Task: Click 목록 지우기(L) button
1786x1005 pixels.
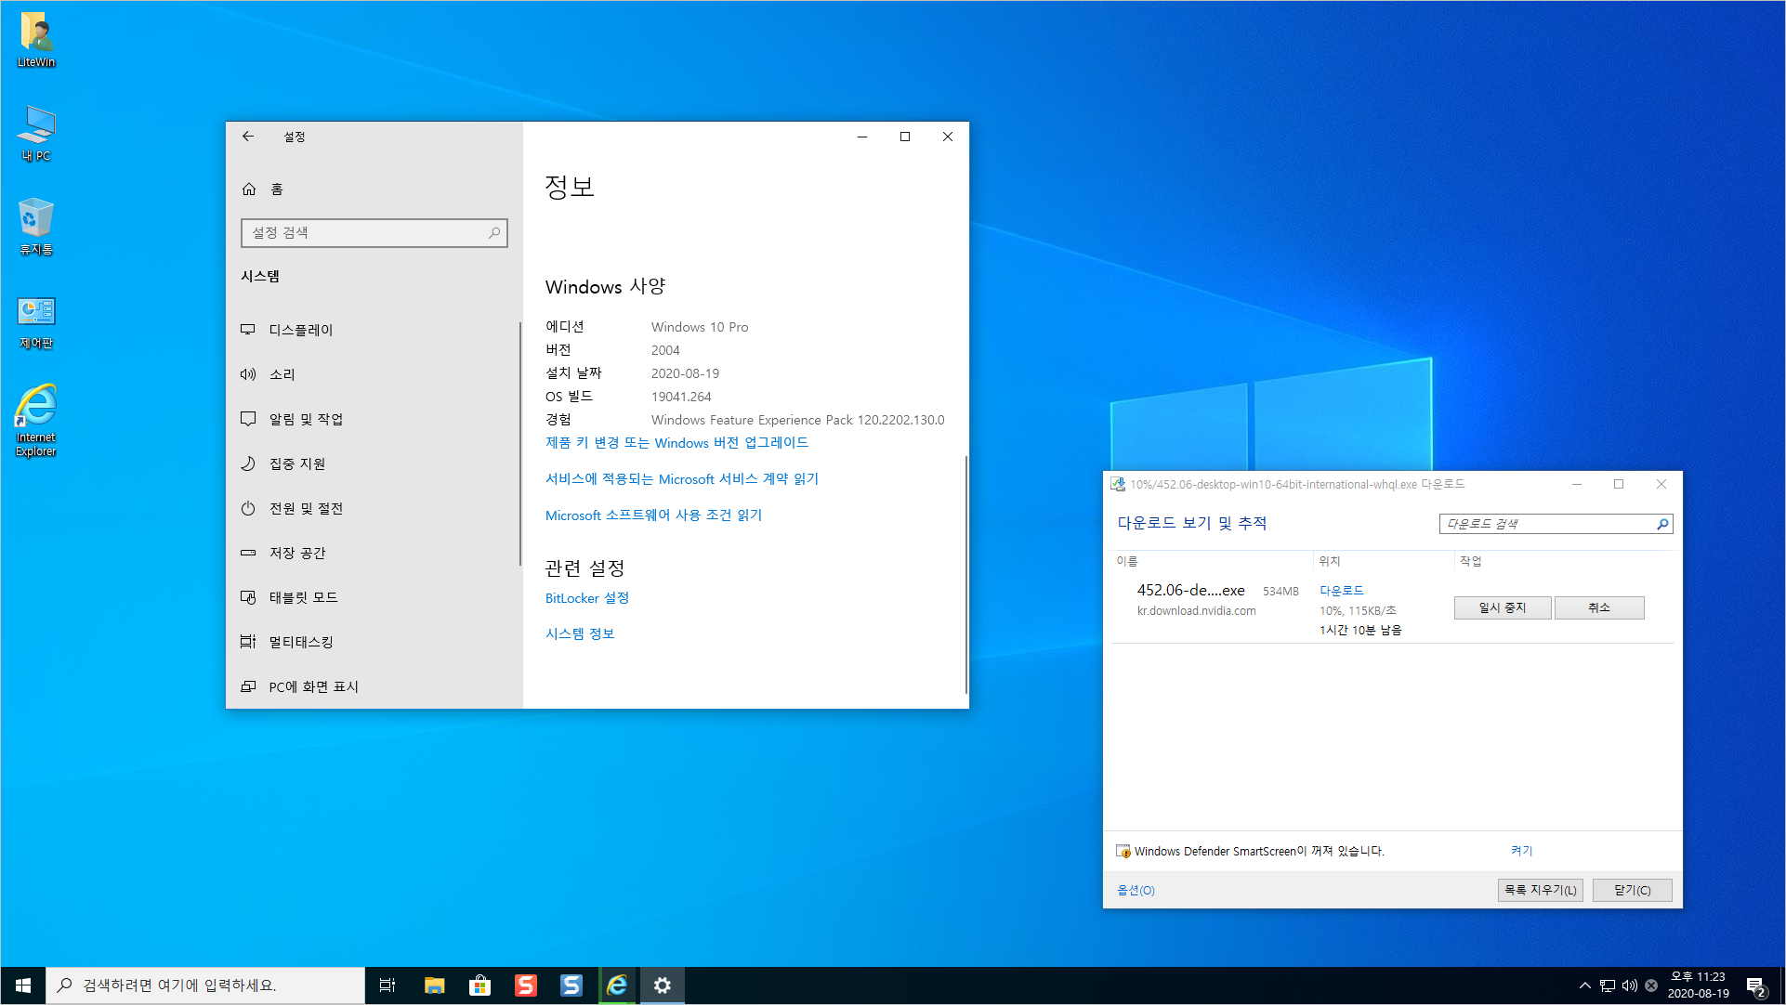Action: tap(1541, 890)
